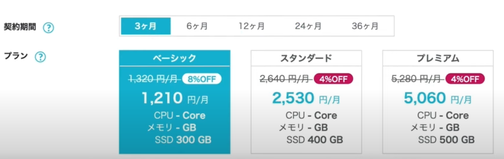Click the 4%OFF badge on プレミアム
The image size is (504, 159).
click(x=465, y=79)
